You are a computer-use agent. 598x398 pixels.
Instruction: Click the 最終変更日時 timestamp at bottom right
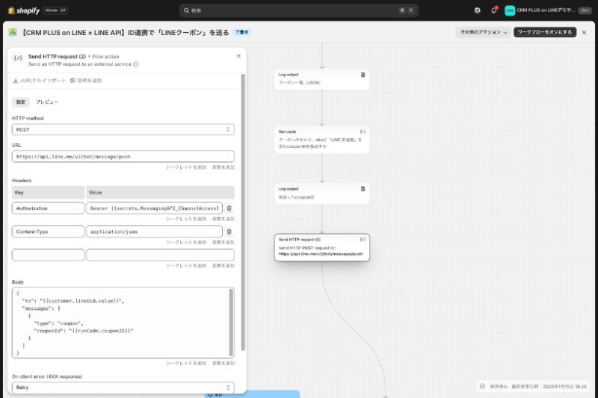pos(549,387)
